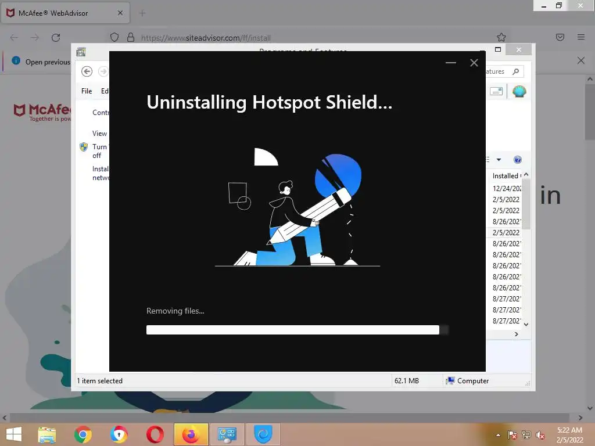The image size is (595, 446).
Task: Select the row dated 12/24/202
Action: click(x=506, y=188)
